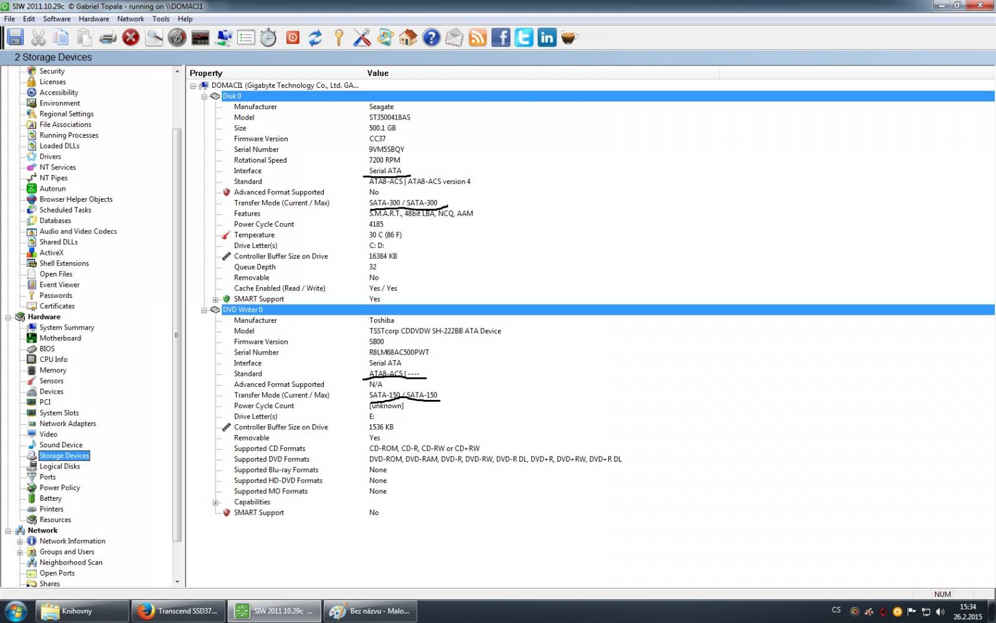Click the LinkedIn toolbar icon
This screenshot has width=996, height=623.
click(547, 37)
